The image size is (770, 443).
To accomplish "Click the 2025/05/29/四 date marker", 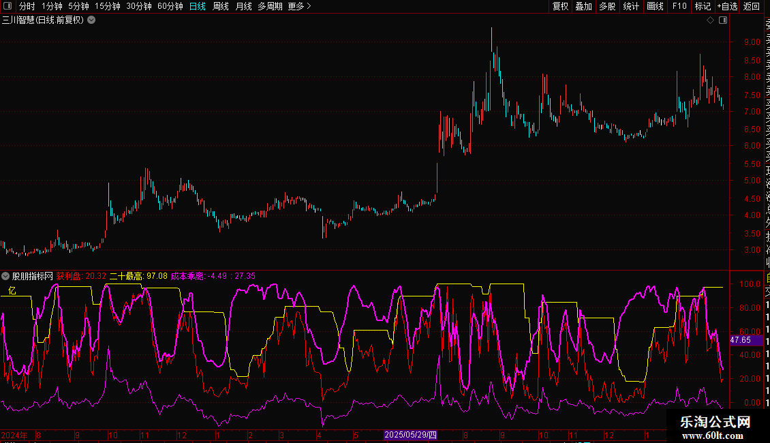I will tap(410, 435).
